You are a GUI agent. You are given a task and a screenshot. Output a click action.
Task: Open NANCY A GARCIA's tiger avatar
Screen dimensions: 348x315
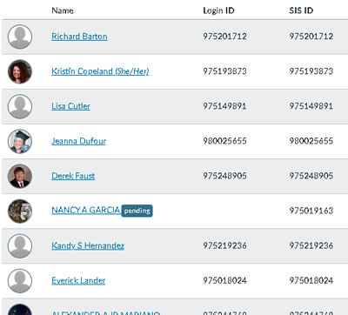20,211
